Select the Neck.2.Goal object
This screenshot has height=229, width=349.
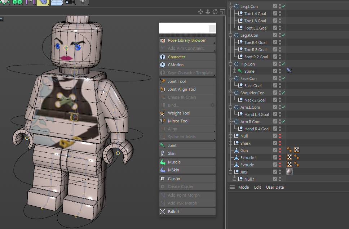click(x=255, y=100)
